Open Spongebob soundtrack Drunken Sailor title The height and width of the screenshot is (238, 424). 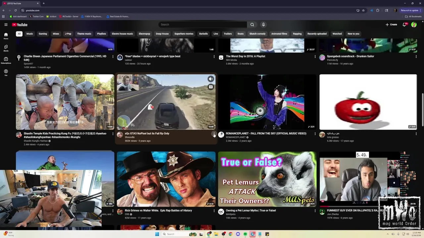(x=350, y=56)
